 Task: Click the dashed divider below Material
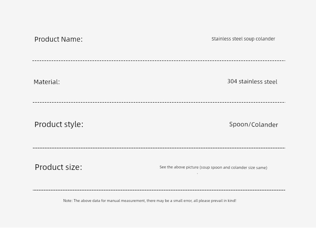pos(158,103)
